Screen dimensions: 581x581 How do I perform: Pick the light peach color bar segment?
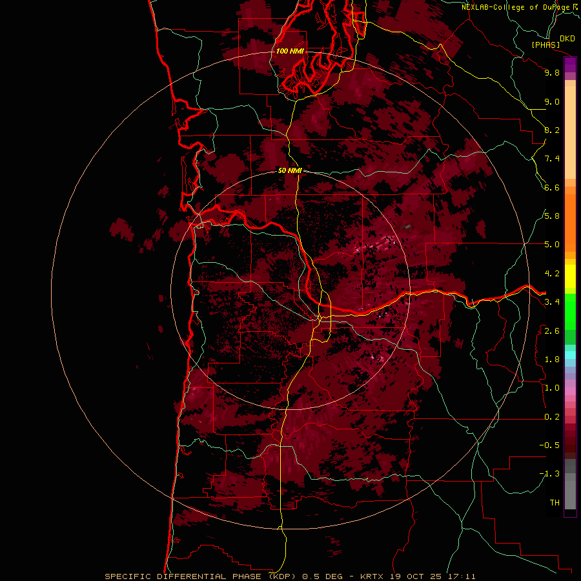tap(570, 134)
